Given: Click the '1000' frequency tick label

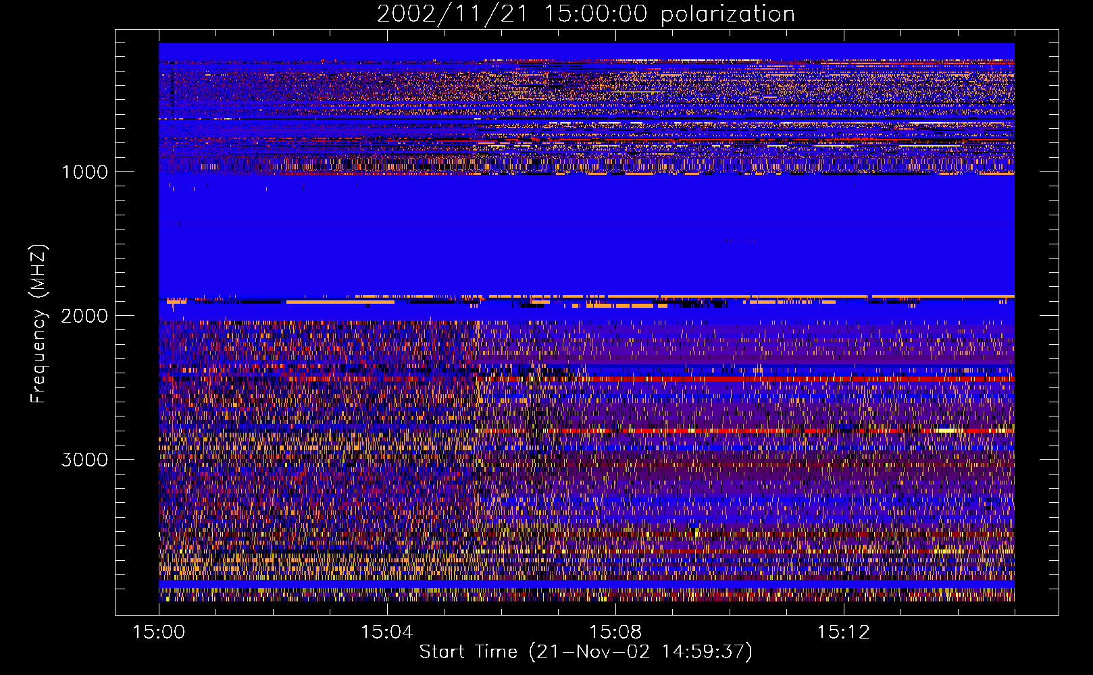Looking at the screenshot, I should click(84, 172).
